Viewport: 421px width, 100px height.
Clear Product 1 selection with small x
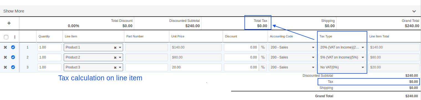click(115, 48)
